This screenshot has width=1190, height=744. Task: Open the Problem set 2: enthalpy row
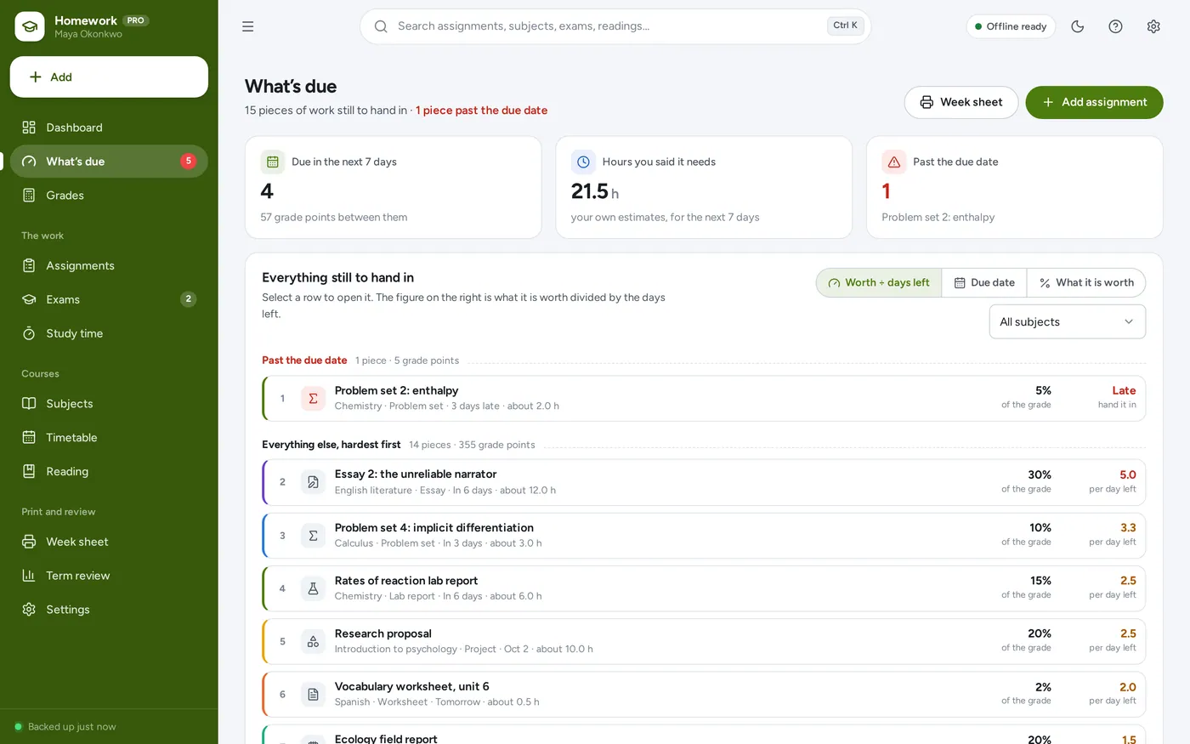click(x=704, y=398)
